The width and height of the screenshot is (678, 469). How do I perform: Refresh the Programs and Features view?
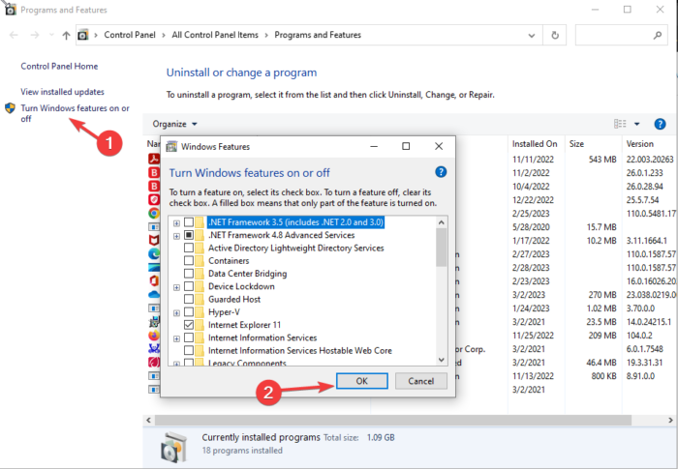coord(555,35)
